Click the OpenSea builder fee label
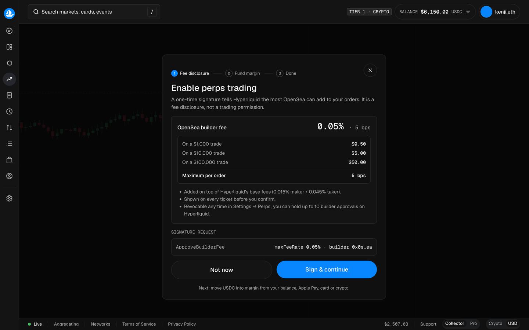Screen dimensions: 529x330 click(202, 128)
